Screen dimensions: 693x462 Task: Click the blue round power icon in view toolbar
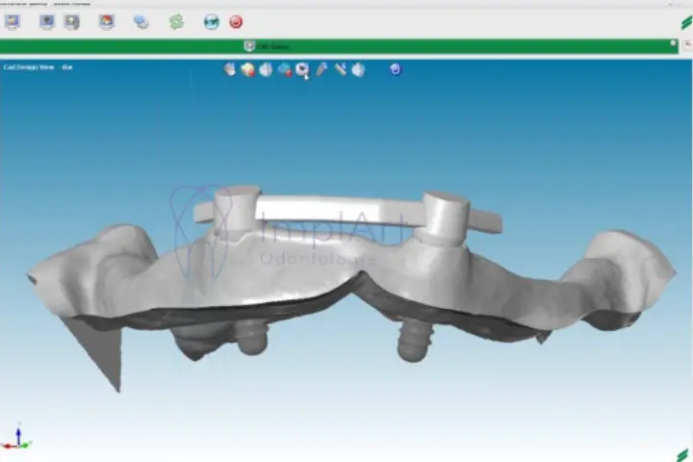395,69
